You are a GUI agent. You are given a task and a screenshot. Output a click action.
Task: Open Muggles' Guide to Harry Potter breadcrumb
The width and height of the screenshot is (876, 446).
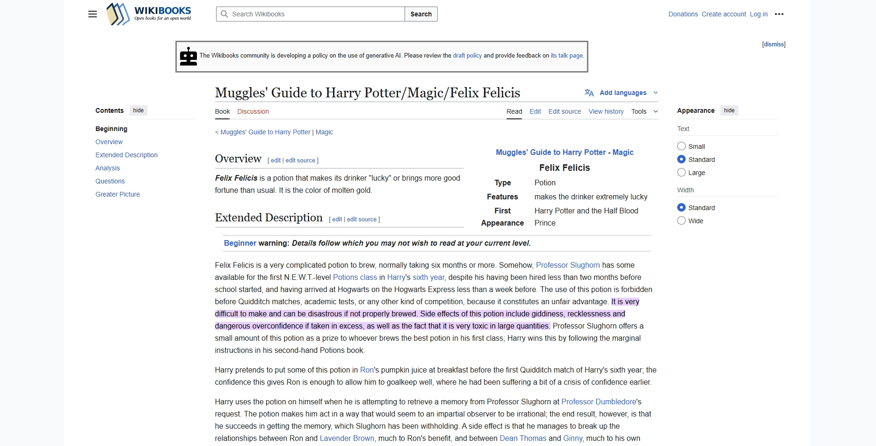(x=265, y=132)
